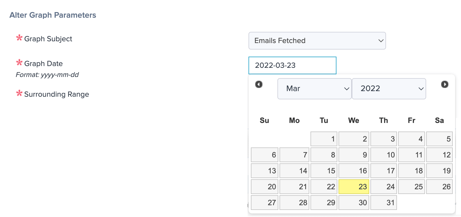Select Sunday March 6

(264, 155)
